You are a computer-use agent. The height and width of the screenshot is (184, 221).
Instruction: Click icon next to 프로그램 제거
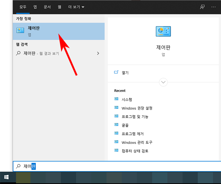[x=116, y=133]
